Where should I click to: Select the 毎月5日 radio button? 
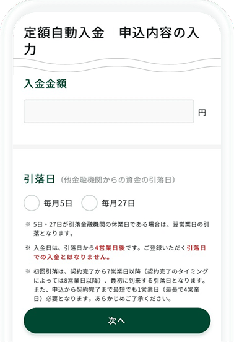[x=32, y=203]
